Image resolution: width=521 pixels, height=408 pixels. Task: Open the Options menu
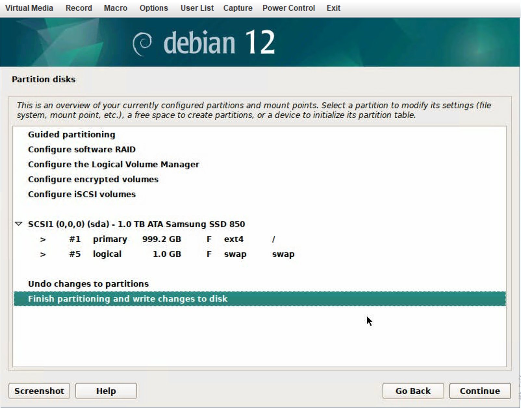(x=154, y=8)
